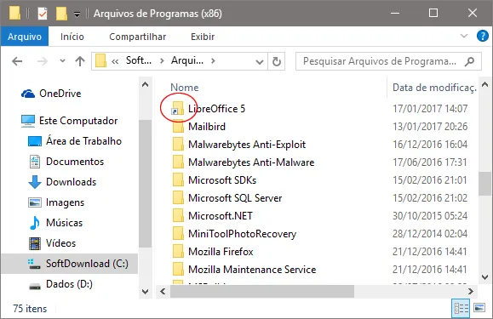The height and width of the screenshot is (319, 493).
Task: Open the recent locations dropdown
Action: click(62, 61)
